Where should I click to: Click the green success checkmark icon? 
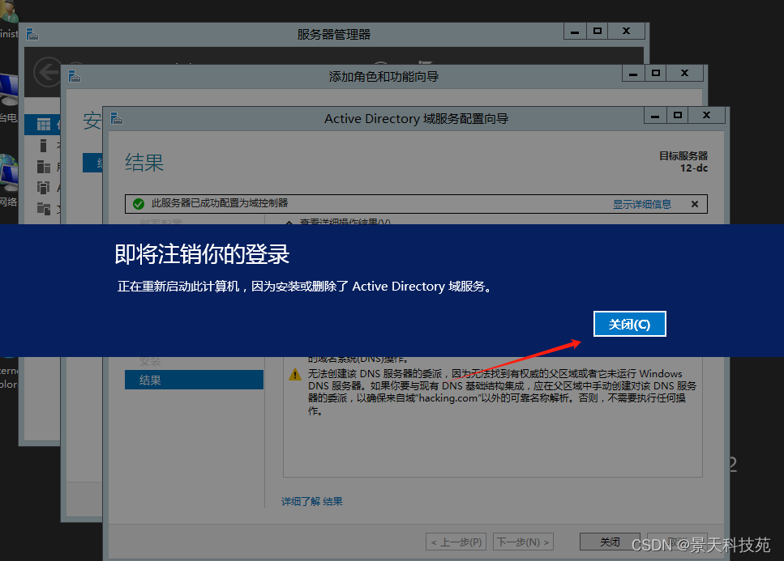point(139,204)
